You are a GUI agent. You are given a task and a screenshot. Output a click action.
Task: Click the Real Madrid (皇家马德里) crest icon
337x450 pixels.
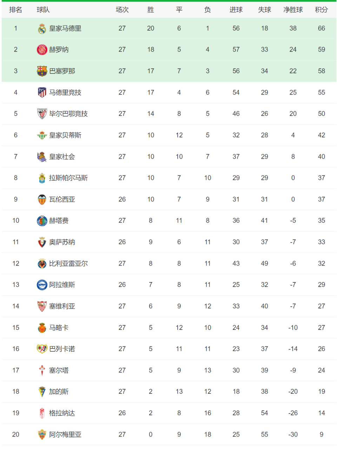coord(42,28)
